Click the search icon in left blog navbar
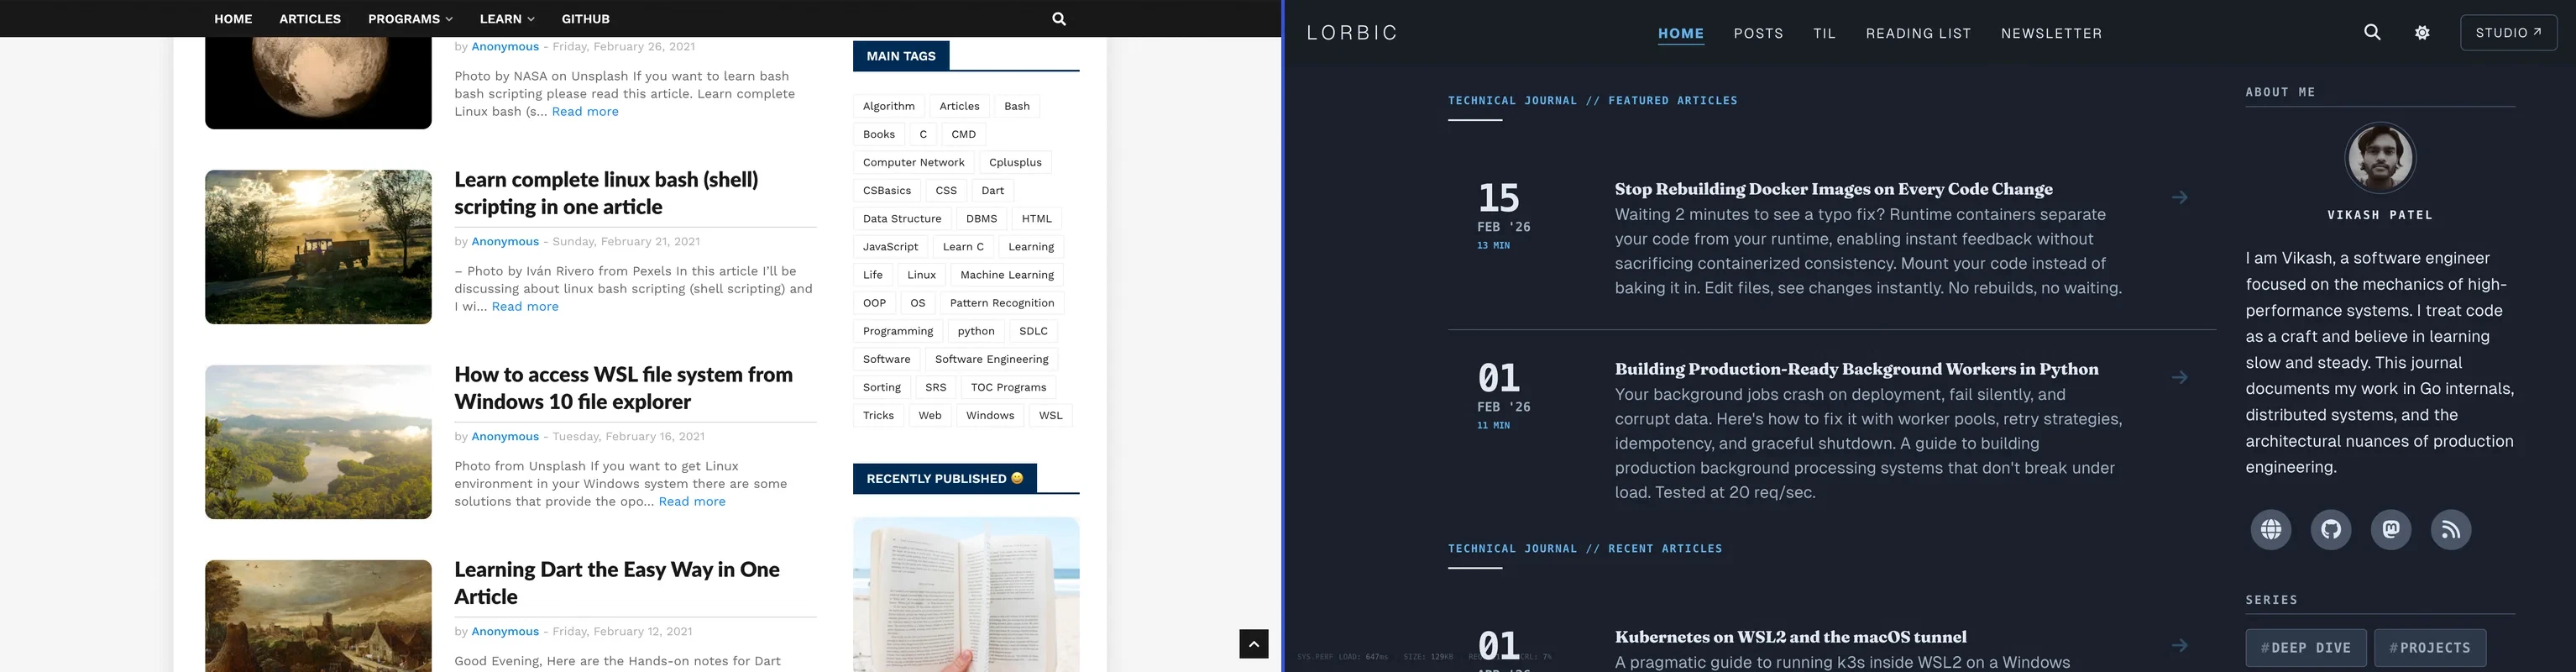Image resolution: width=2576 pixels, height=672 pixels. pos(1059,19)
